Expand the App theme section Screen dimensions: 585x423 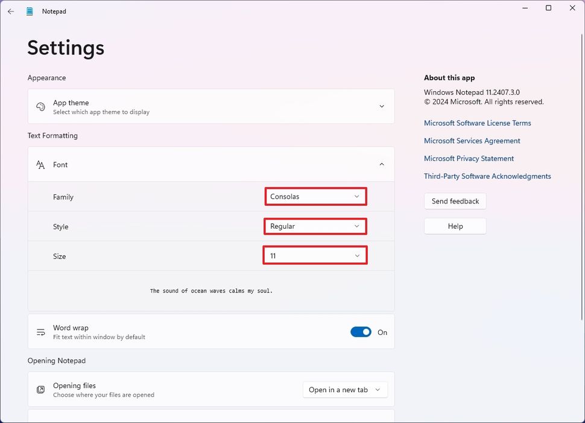(381, 106)
